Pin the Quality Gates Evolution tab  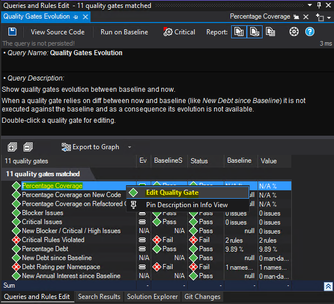click(75, 17)
